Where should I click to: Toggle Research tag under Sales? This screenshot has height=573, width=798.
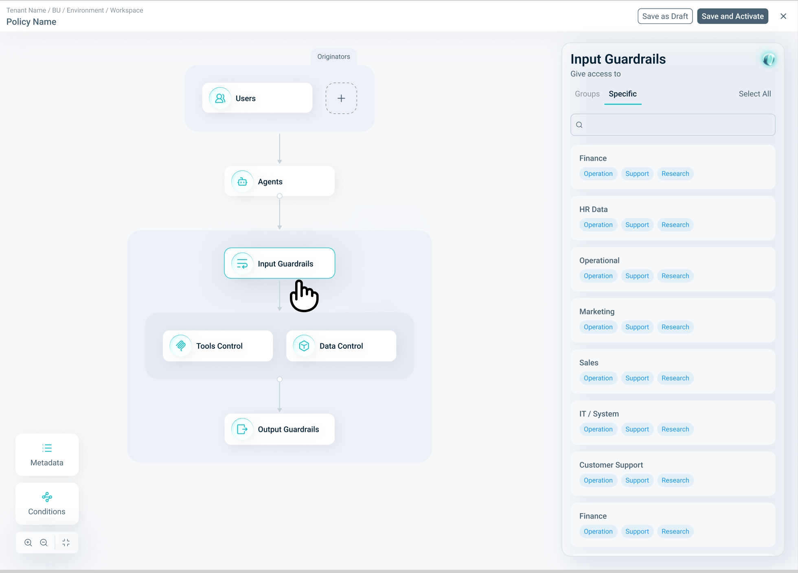click(x=675, y=378)
